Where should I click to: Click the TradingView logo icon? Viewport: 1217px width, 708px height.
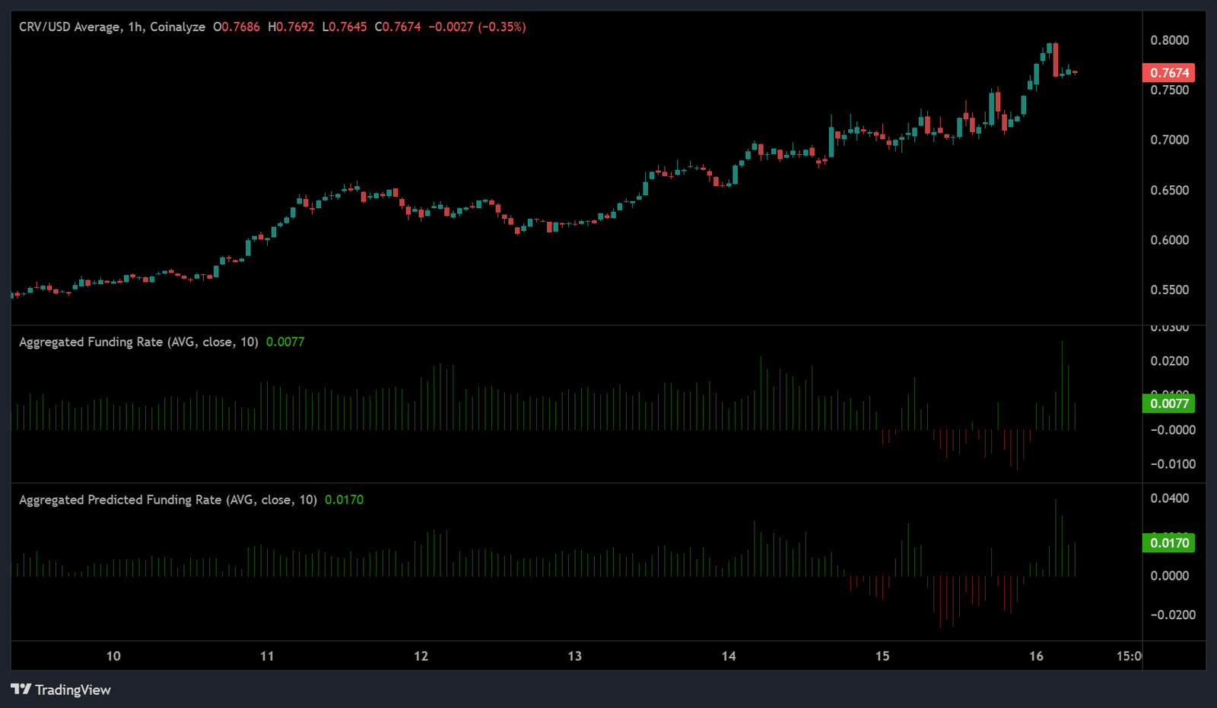coord(21,690)
